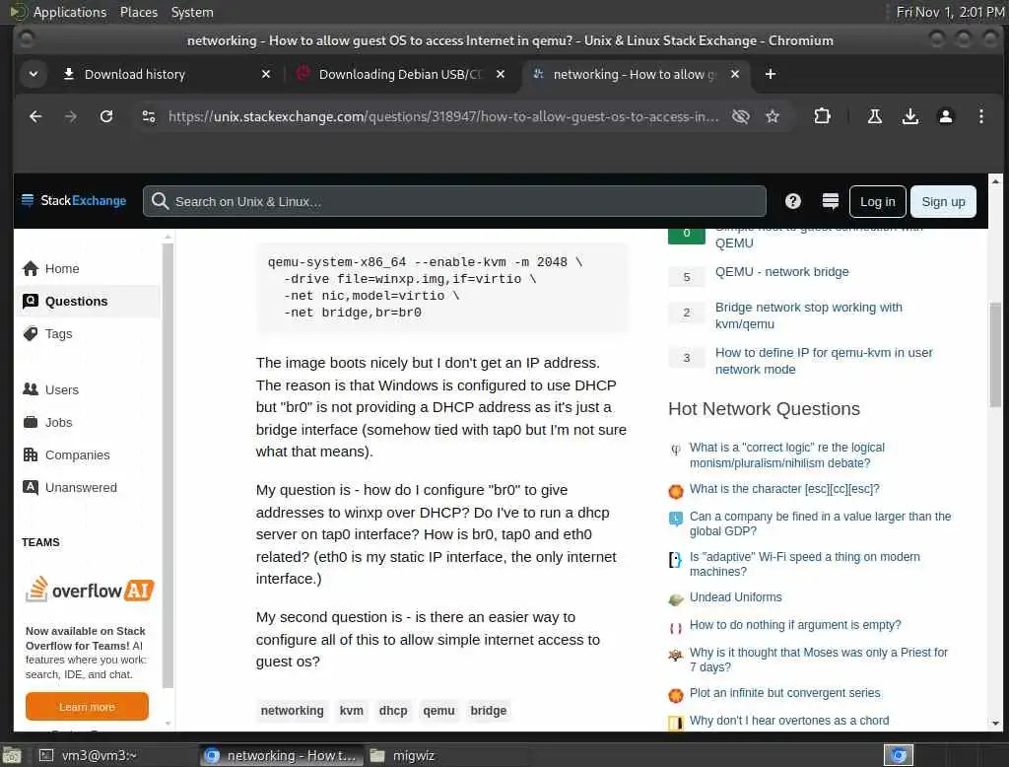
Task: Click the page vertical scrollbar thumb
Action: click(995, 355)
